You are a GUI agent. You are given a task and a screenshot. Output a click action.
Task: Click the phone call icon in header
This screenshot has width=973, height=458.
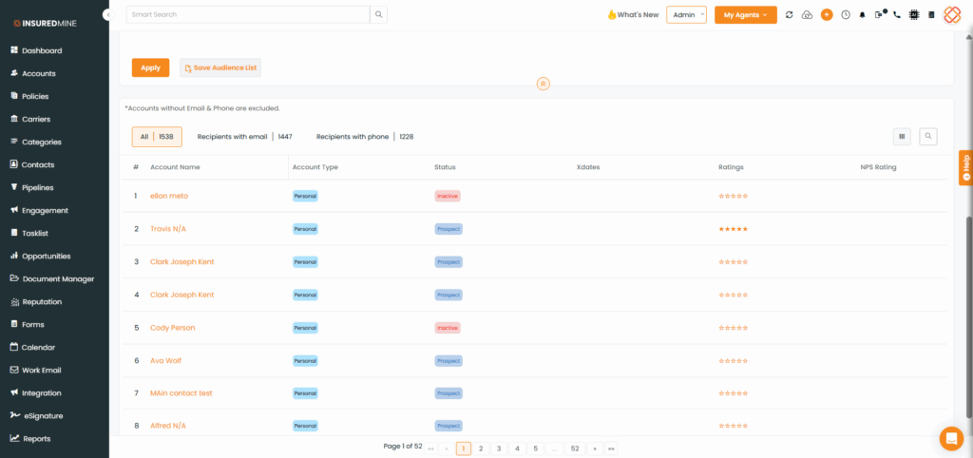(x=896, y=15)
